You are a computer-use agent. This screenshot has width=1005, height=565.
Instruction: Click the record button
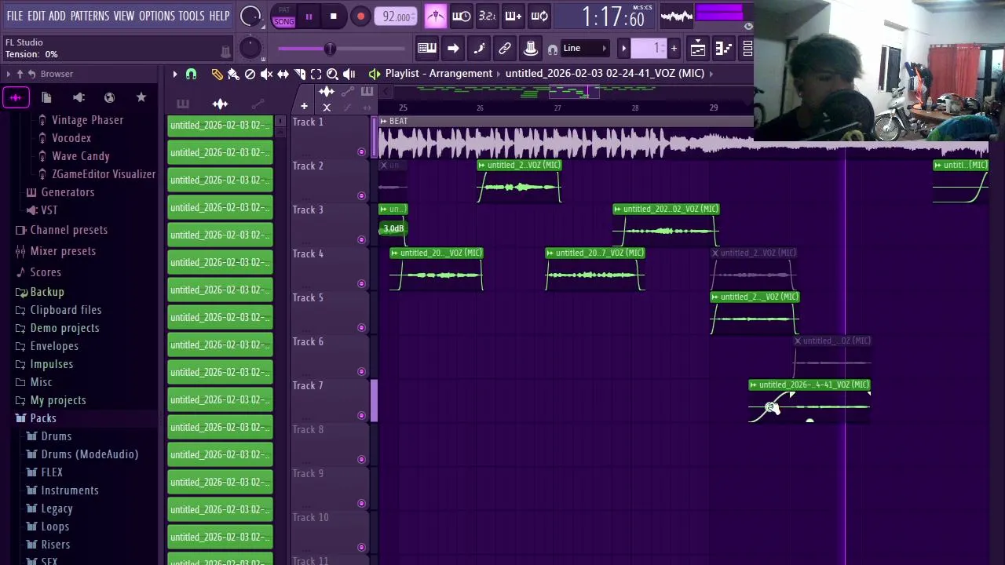coord(360,16)
